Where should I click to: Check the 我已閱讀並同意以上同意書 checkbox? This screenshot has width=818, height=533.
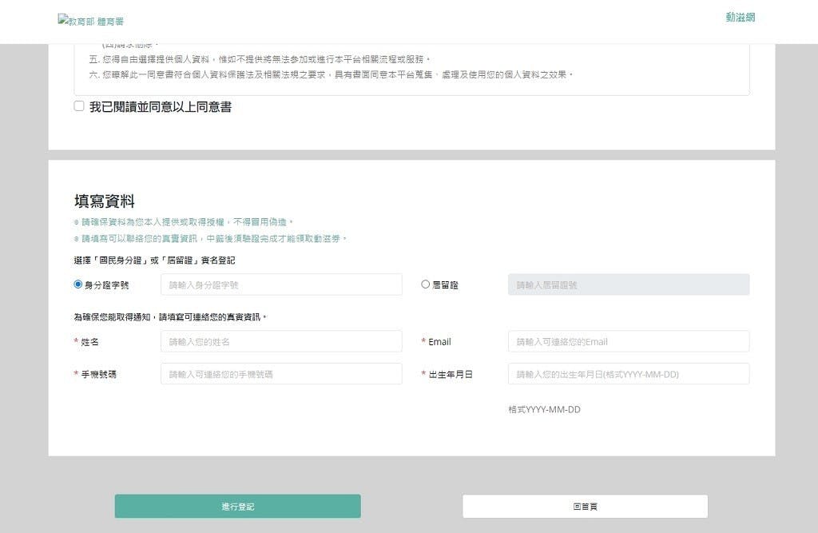79,106
